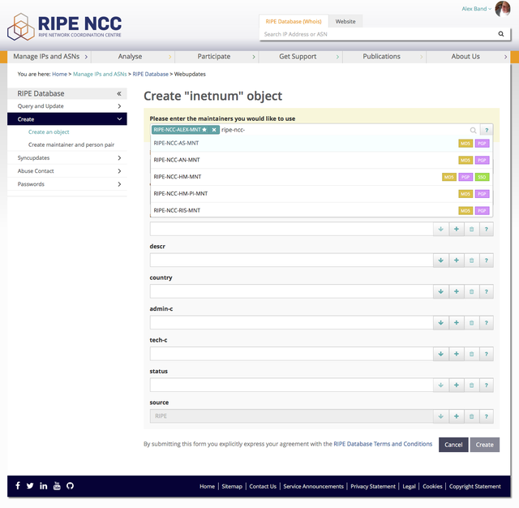The width and height of the screenshot is (519, 508).
Task: Click down arrow in country row
Action: point(441,291)
